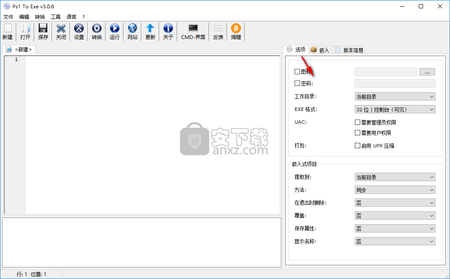Open the 文件 menu
Screen dimensions: 450x279
click(8, 17)
